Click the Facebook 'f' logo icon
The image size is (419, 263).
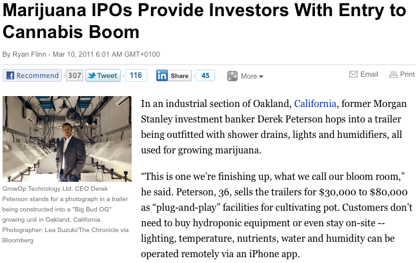[10, 75]
